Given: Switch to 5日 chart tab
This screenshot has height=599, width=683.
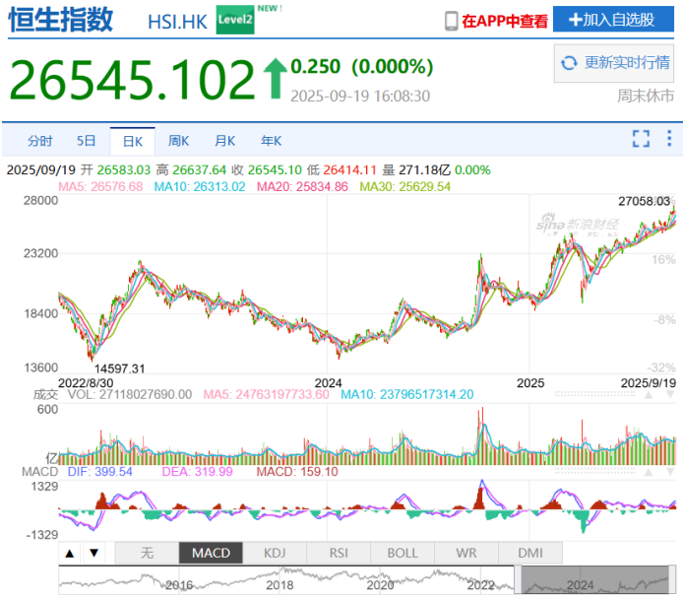Looking at the screenshot, I should [87, 140].
